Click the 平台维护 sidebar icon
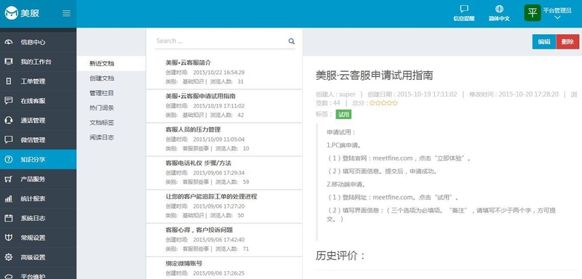 [x=9, y=276]
